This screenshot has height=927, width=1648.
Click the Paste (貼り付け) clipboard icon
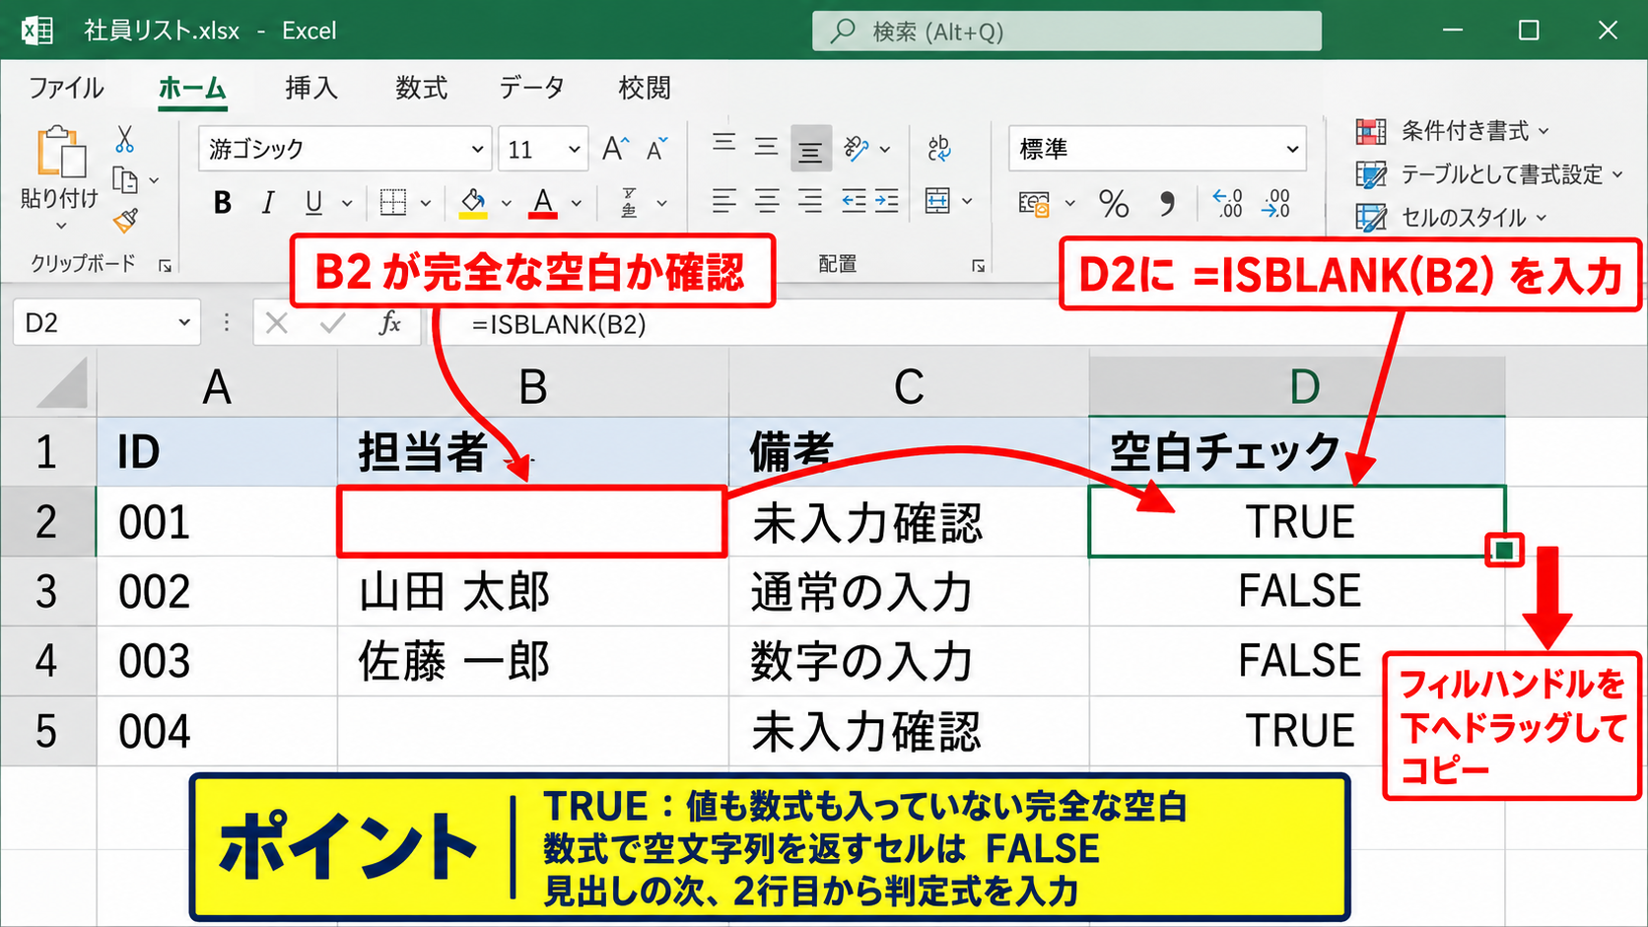click(61, 153)
